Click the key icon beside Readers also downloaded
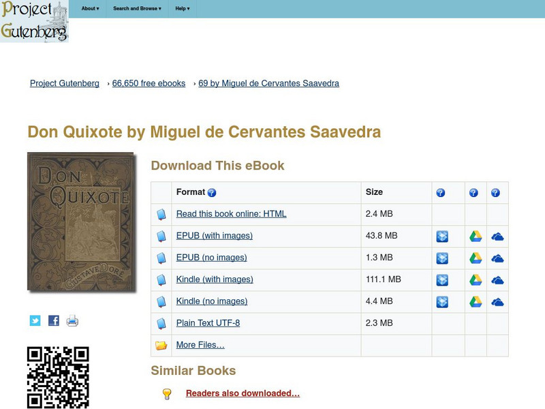545x409 pixels. (x=166, y=395)
